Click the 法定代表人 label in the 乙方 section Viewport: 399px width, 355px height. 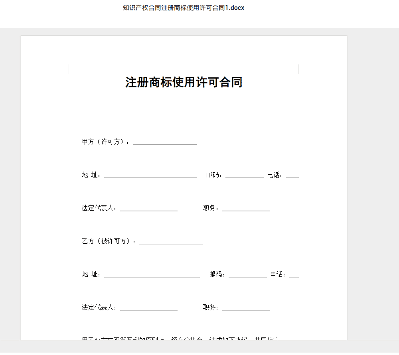pos(99,308)
